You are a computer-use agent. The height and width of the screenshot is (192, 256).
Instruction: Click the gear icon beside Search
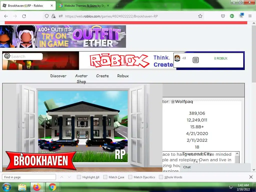[7, 56]
